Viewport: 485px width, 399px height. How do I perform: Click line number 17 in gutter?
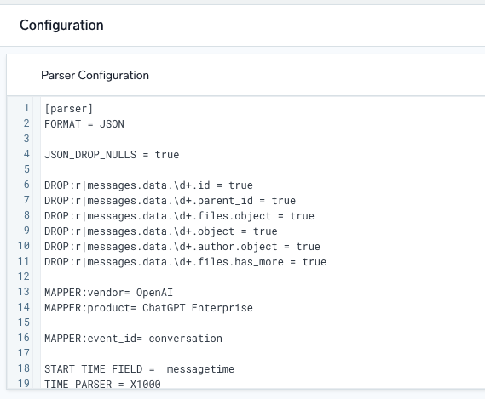pyautogui.click(x=24, y=353)
